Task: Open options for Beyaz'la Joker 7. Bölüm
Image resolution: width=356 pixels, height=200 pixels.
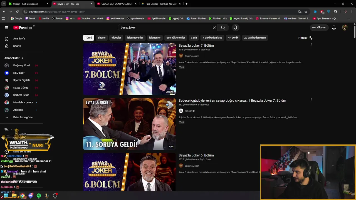Action: click(x=311, y=45)
